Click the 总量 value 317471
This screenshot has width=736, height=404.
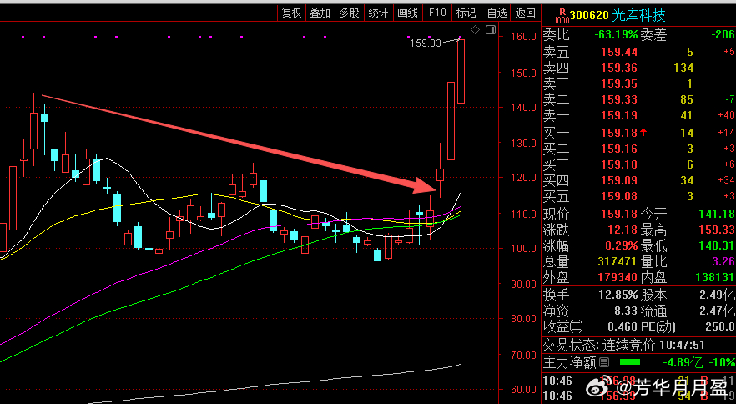617,261
